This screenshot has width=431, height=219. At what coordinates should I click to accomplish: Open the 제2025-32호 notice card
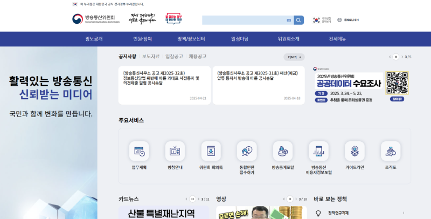(164, 85)
